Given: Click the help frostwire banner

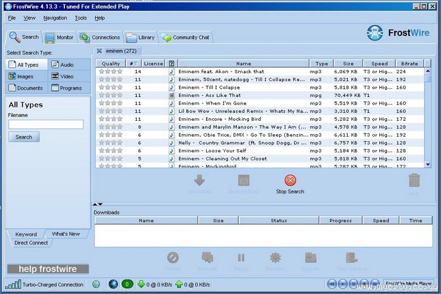Looking at the screenshot, I should tap(48, 269).
